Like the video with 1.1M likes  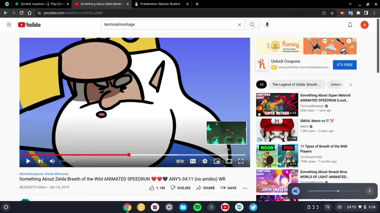click(x=157, y=188)
